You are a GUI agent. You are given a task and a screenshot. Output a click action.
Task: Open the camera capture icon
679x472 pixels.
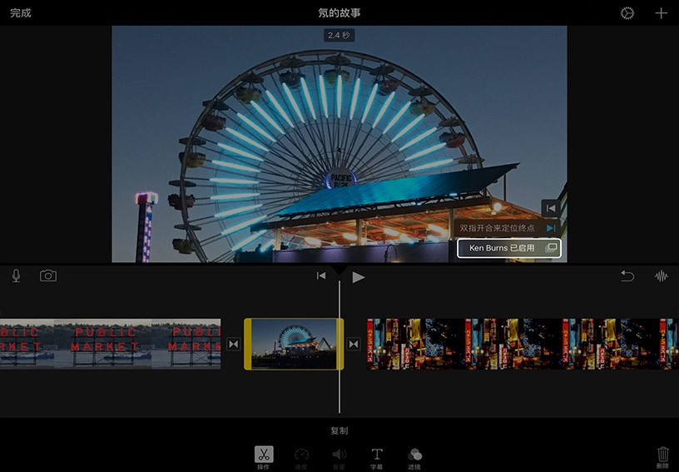point(48,276)
